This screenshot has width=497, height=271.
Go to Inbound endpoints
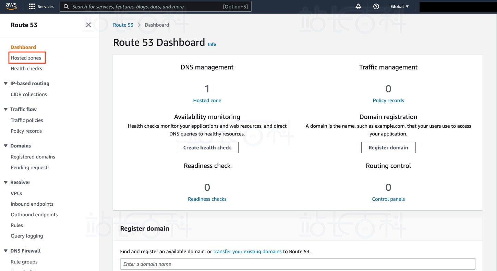tap(32, 204)
